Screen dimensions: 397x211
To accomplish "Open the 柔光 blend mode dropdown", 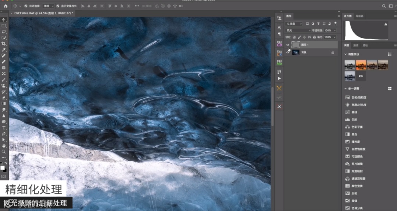I will tap(298, 30).
